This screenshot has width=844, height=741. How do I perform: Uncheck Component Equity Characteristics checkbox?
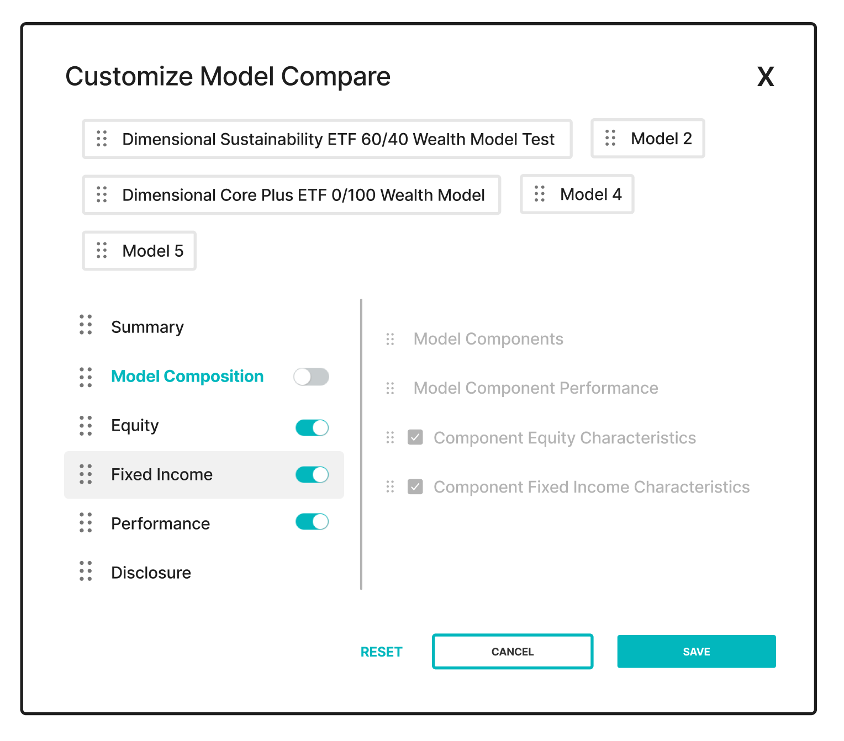[x=415, y=437]
